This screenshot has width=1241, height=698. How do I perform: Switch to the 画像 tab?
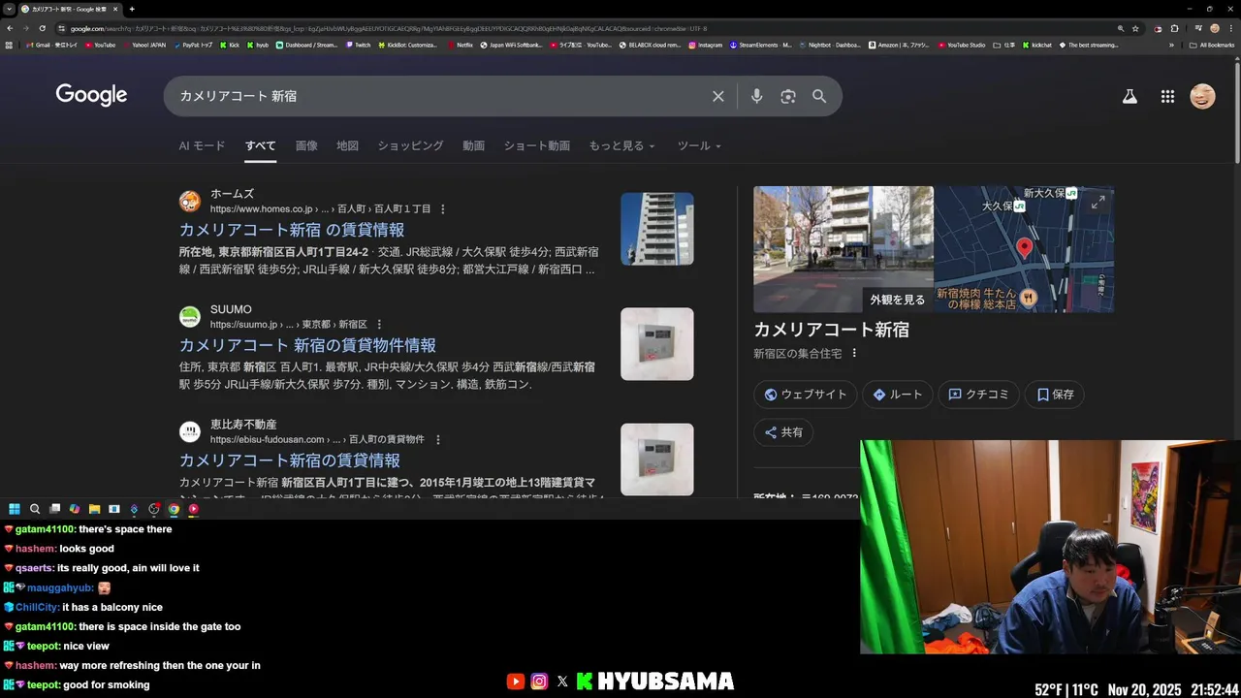point(306,145)
